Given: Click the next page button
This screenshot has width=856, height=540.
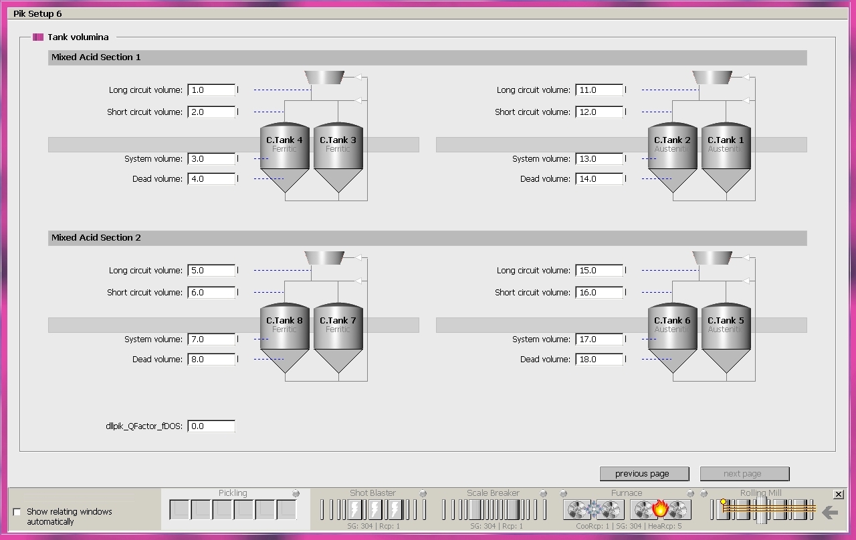Looking at the screenshot, I should pos(744,474).
